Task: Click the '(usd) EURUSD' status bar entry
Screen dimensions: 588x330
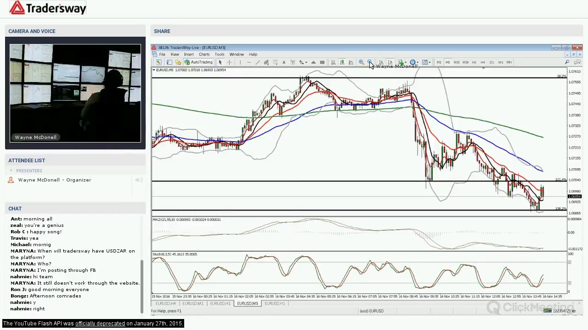Action: [x=372, y=311]
